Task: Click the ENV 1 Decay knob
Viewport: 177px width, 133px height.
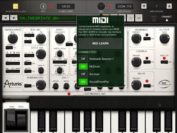Action: pyautogui.click(x=66, y=86)
